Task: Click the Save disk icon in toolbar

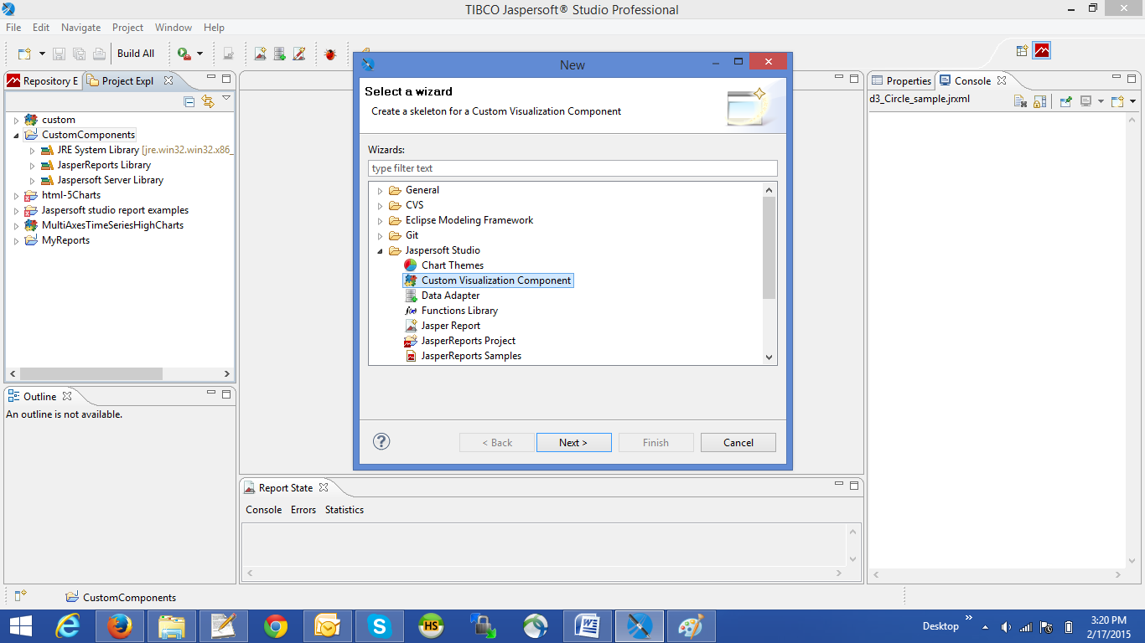Action: [60, 54]
